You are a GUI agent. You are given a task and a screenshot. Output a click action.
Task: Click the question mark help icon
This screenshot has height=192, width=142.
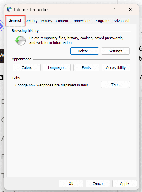[x=114, y=9]
